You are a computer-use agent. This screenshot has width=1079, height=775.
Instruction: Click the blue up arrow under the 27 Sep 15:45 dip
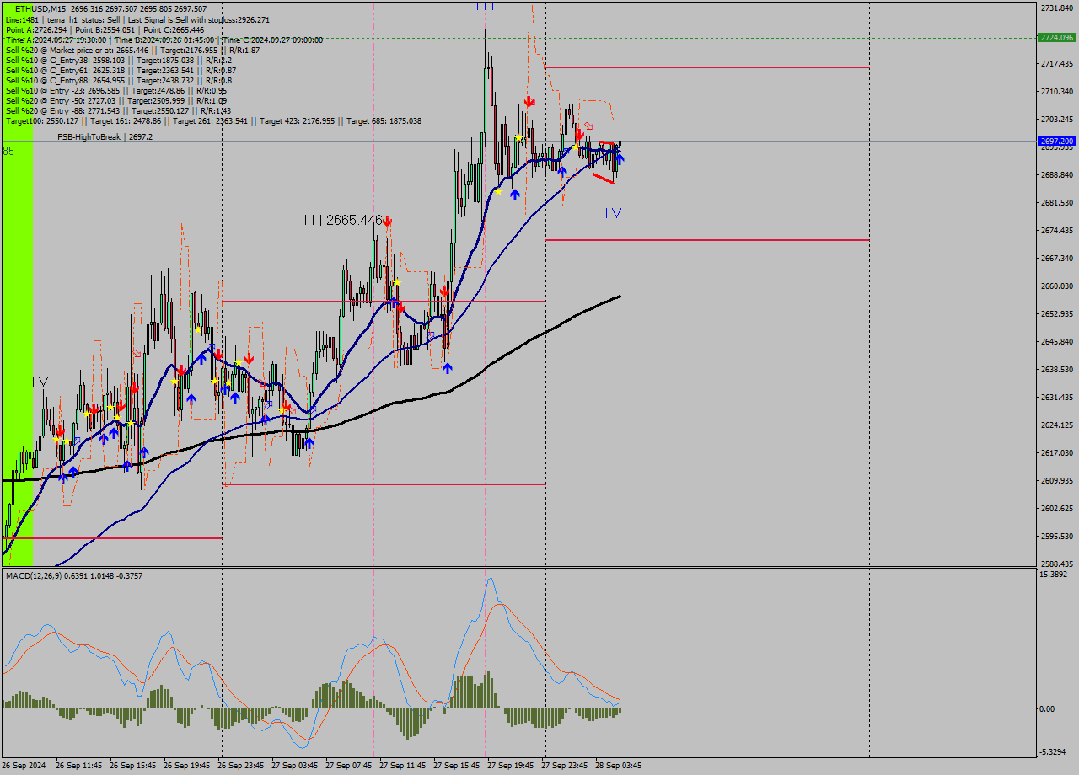(x=447, y=367)
